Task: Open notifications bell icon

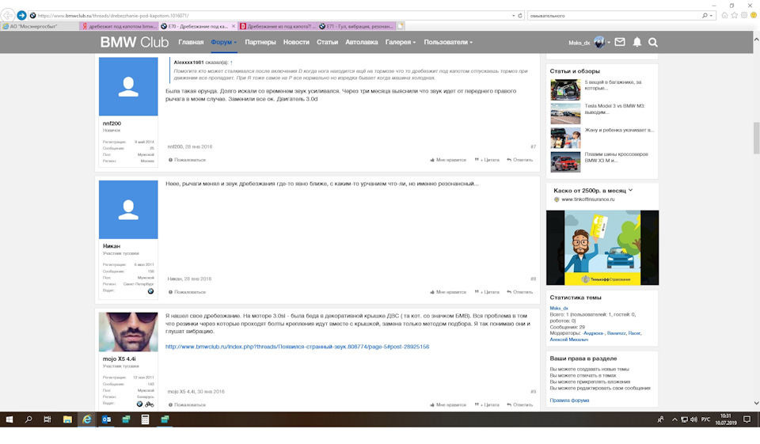Action: pyautogui.click(x=636, y=42)
